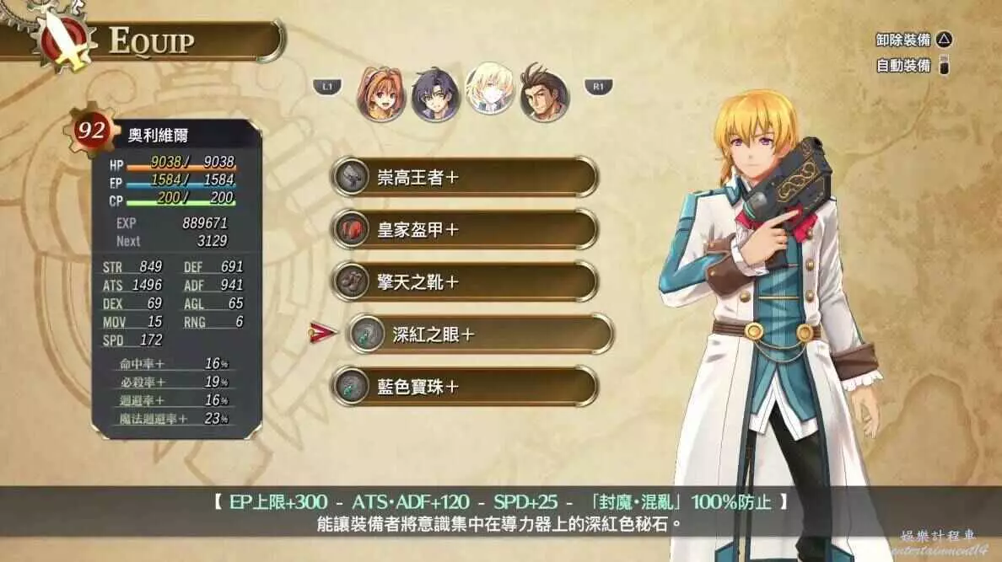This screenshot has width=1002, height=562.
Task: Select the 皇家盔甲+ armor slot
Action: click(465, 229)
